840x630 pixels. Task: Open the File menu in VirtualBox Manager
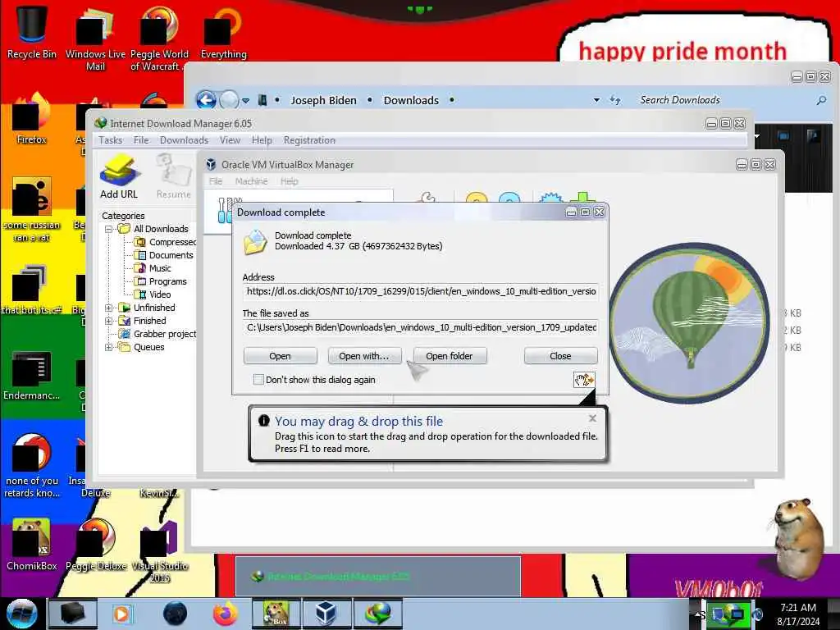pyautogui.click(x=216, y=181)
